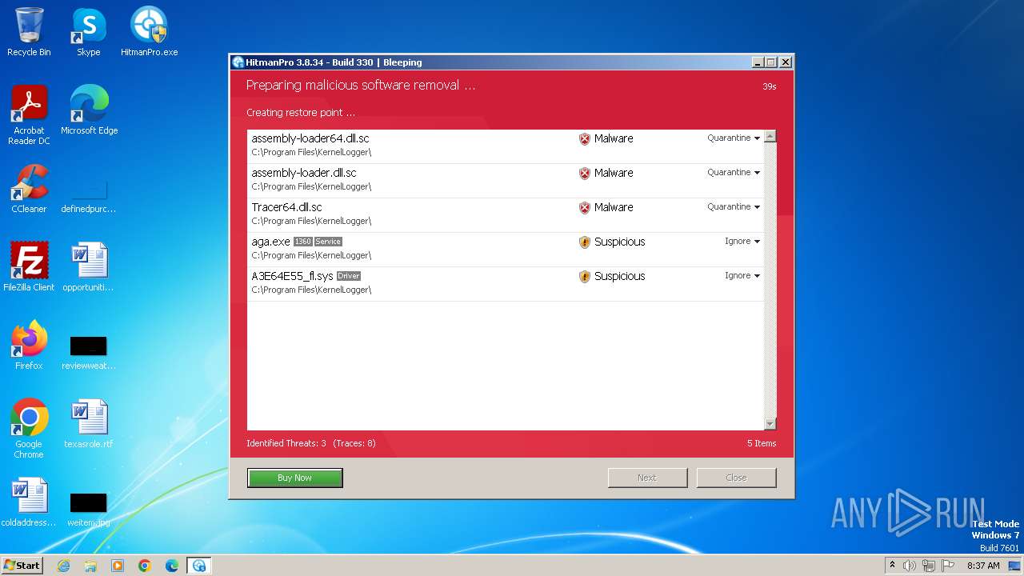
Task: Click the Malware shield icon for assembly-loader64.dll.sc
Action: click(585, 139)
